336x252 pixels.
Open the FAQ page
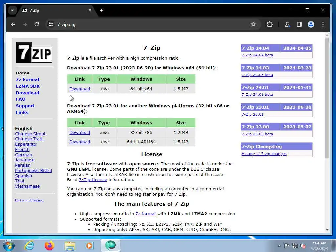point(21,99)
